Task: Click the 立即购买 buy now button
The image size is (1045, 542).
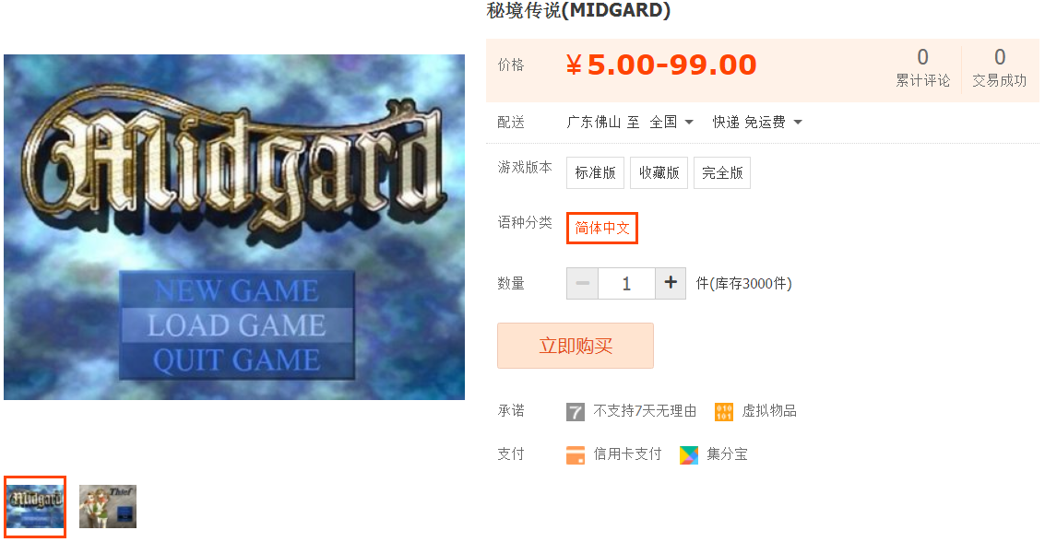Action: pyautogui.click(x=576, y=346)
